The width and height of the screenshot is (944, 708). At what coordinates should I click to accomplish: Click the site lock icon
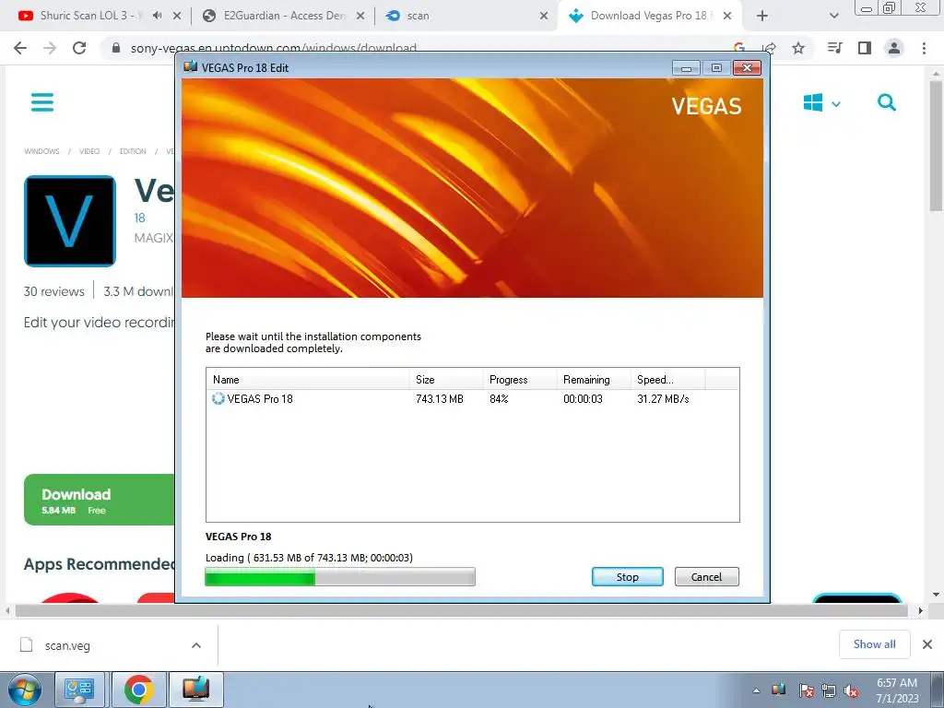(x=116, y=48)
